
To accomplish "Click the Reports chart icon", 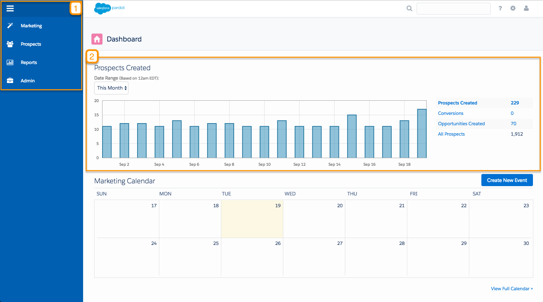I will (x=10, y=62).
